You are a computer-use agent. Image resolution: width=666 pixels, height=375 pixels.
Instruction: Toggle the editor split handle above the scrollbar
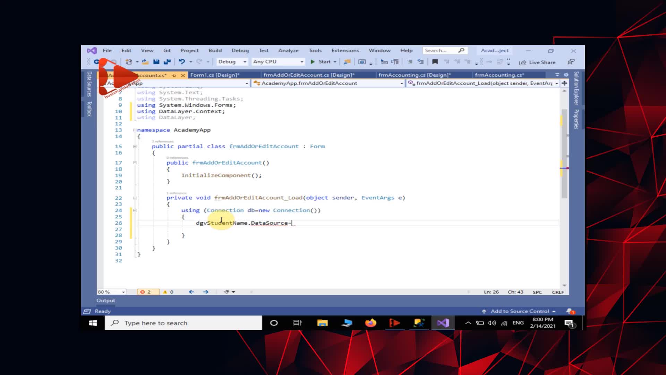tap(564, 83)
